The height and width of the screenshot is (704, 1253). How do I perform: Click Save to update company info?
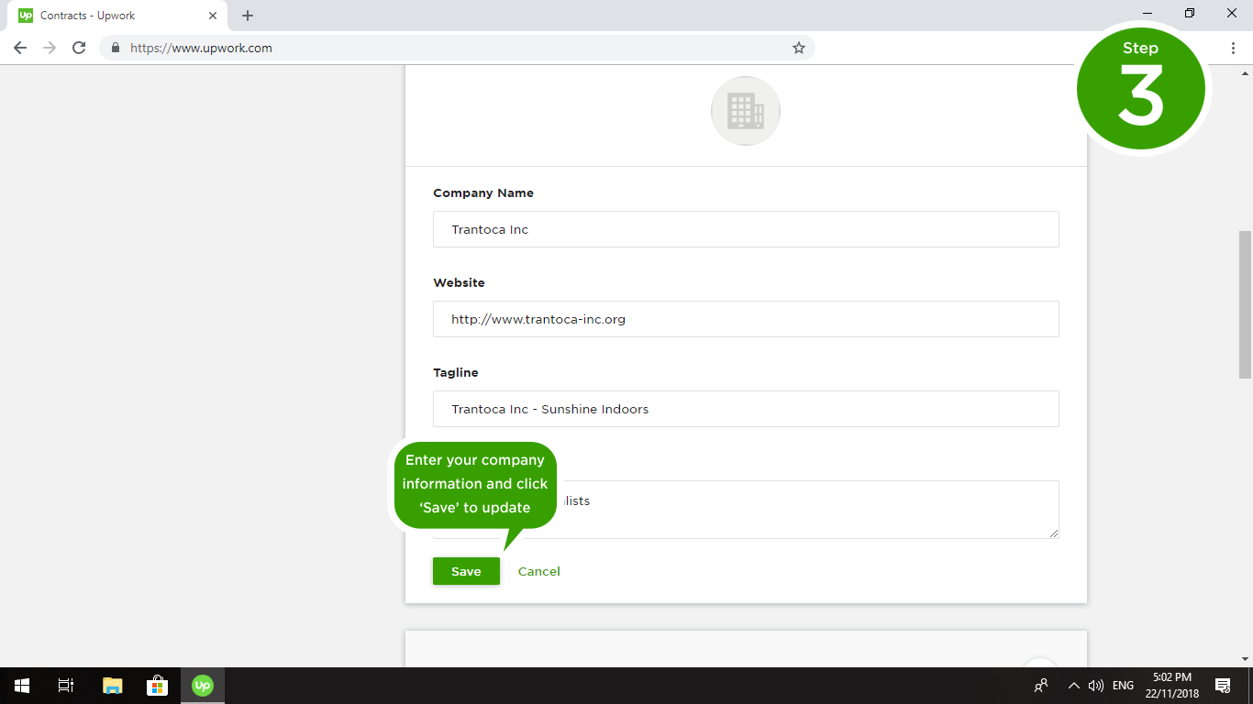466,571
